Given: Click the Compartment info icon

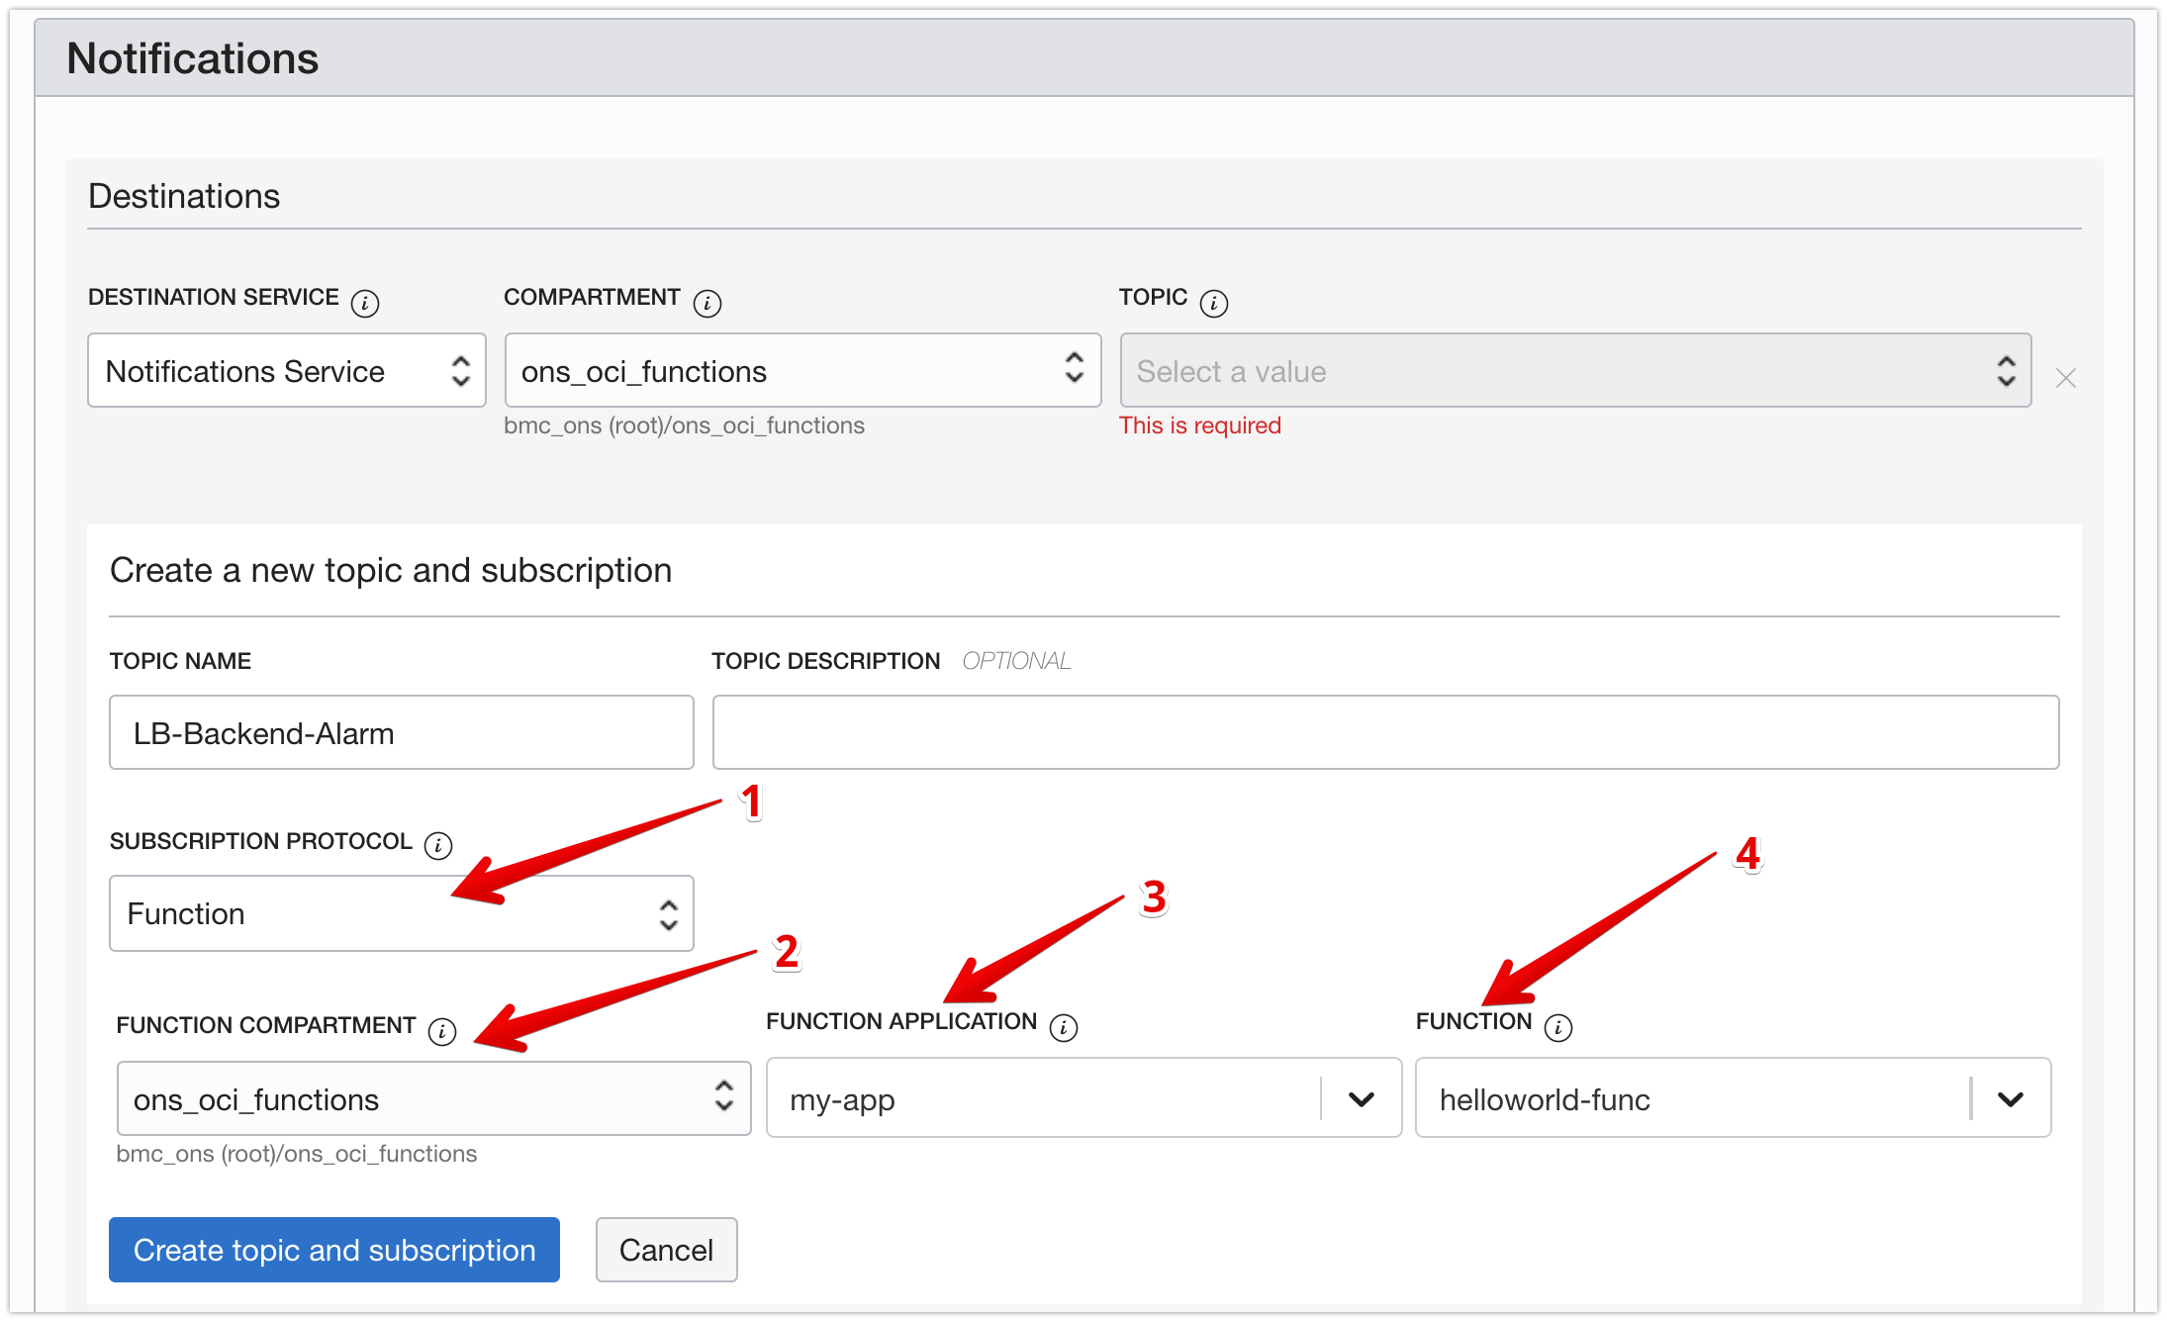Looking at the screenshot, I should [707, 302].
